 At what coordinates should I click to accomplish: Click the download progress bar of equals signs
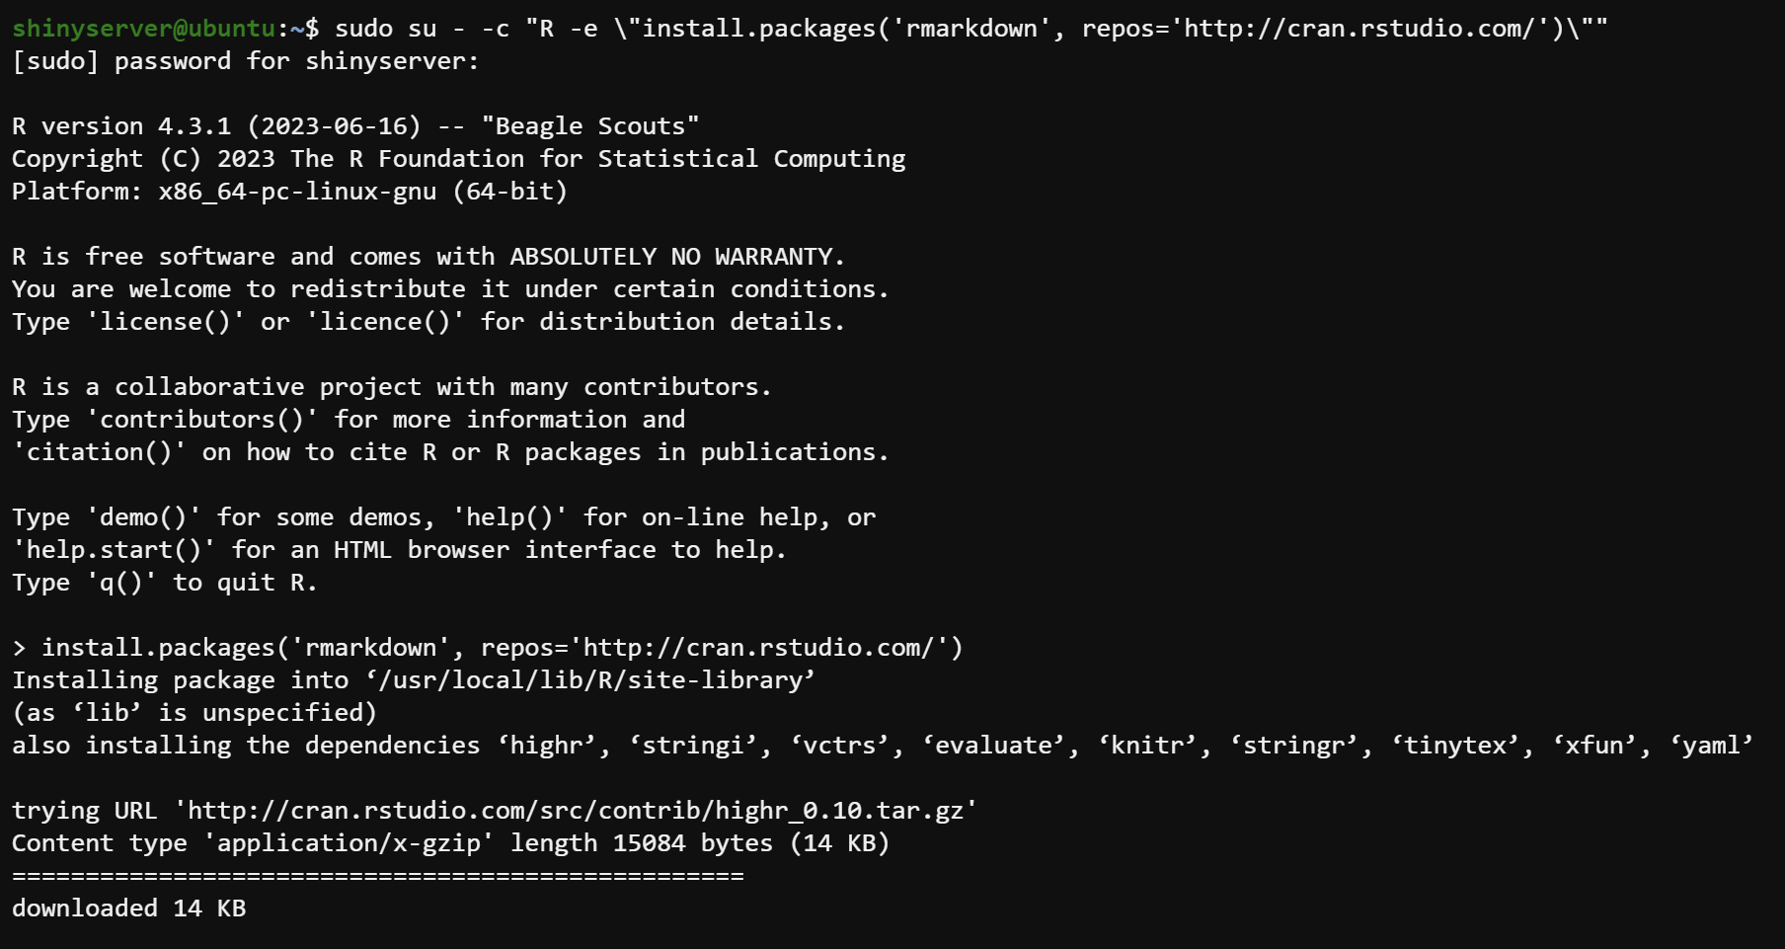click(x=377, y=876)
